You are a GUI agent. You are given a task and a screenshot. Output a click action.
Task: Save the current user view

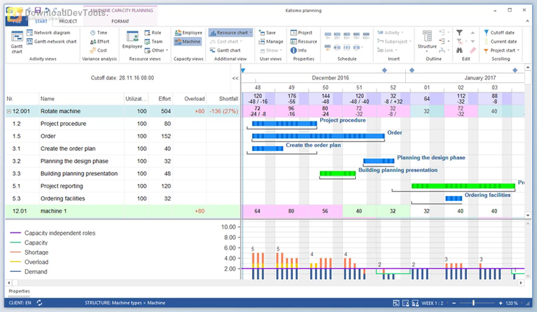(x=267, y=32)
